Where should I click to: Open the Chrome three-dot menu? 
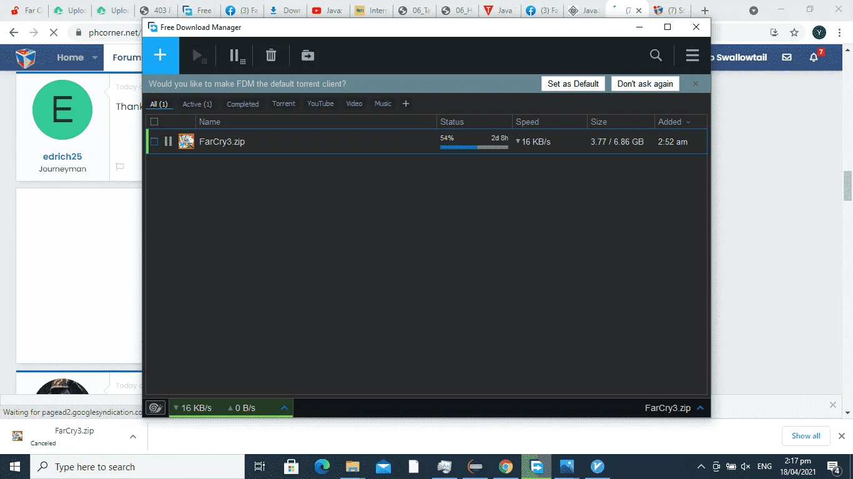tap(840, 32)
